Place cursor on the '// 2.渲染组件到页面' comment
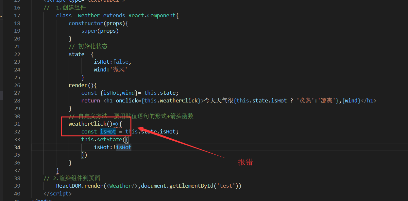Screen dimensions: 408x201 coord(72,178)
